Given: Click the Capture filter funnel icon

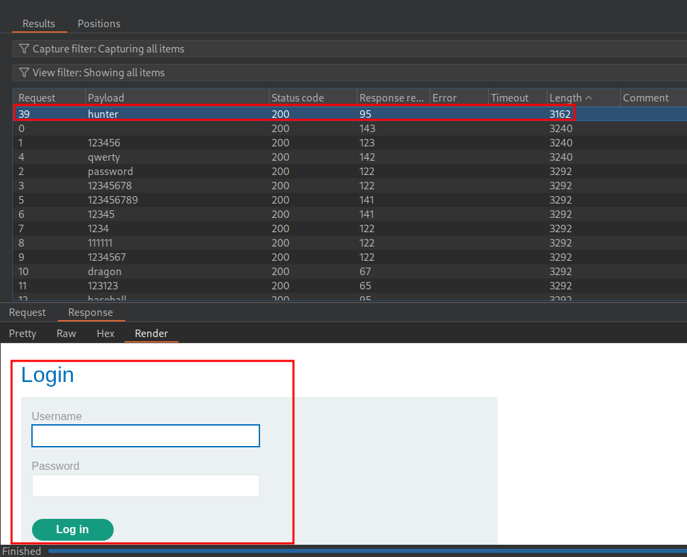Looking at the screenshot, I should click(x=24, y=49).
